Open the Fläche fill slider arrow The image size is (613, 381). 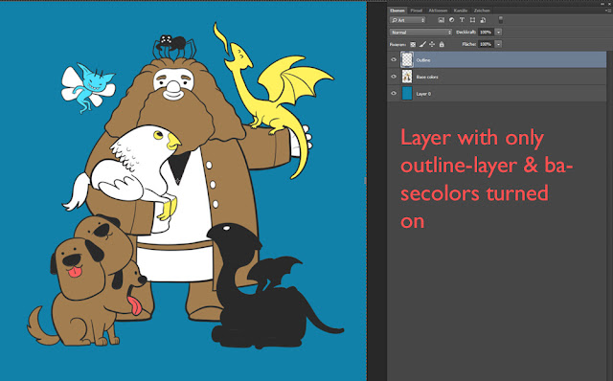coord(498,44)
